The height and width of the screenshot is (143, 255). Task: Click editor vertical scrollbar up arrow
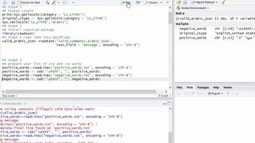170,8
